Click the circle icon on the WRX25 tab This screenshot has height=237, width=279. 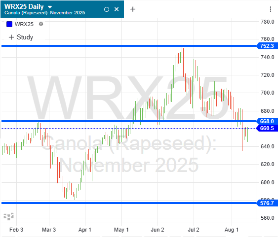pyautogui.click(x=107, y=9)
